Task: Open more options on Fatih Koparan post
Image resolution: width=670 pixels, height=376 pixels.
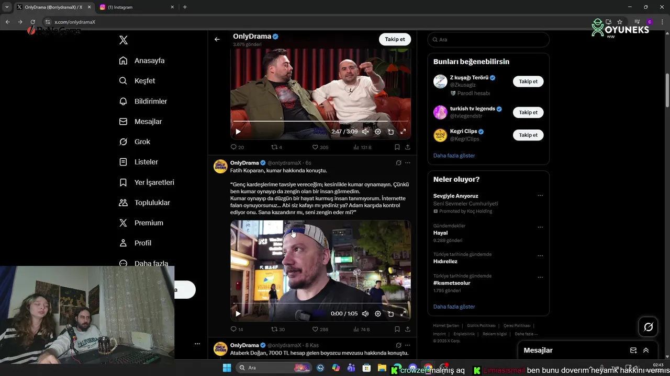Action: (x=408, y=163)
